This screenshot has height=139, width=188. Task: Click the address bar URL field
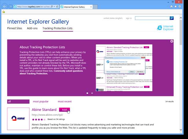pyautogui.click(x=33, y=7)
